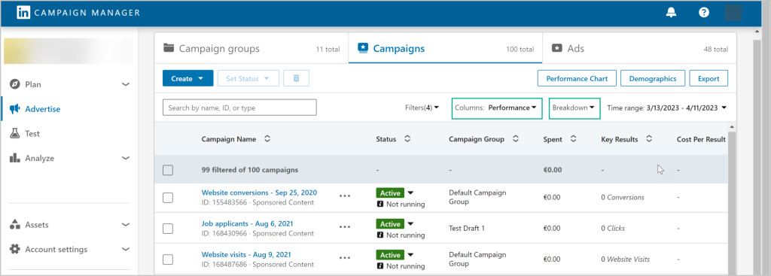Click the Assets shapes icon
The height and width of the screenshot is (276, 771).
click(15, 224)
